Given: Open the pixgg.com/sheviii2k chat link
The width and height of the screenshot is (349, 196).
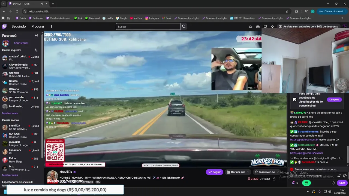Looking at the screenshot, I should [306, 153].
